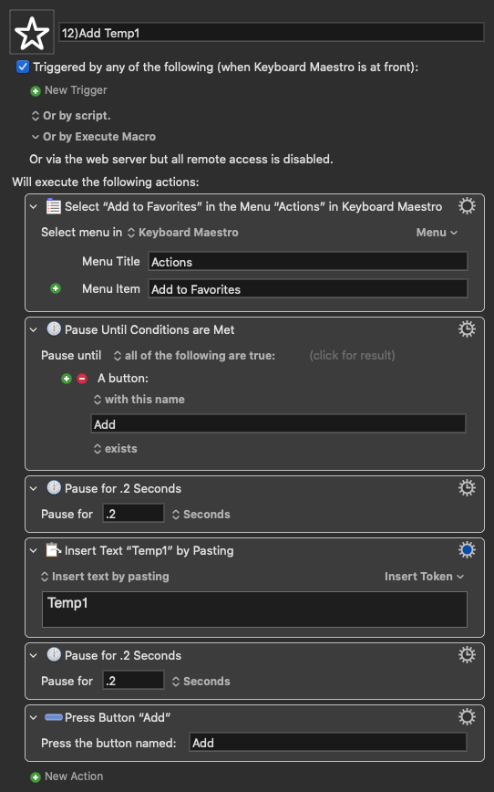This screenshot has width=494, height=792.
Task: Open gear menu of Press Button "Add" action
Action: click(467, 717)
